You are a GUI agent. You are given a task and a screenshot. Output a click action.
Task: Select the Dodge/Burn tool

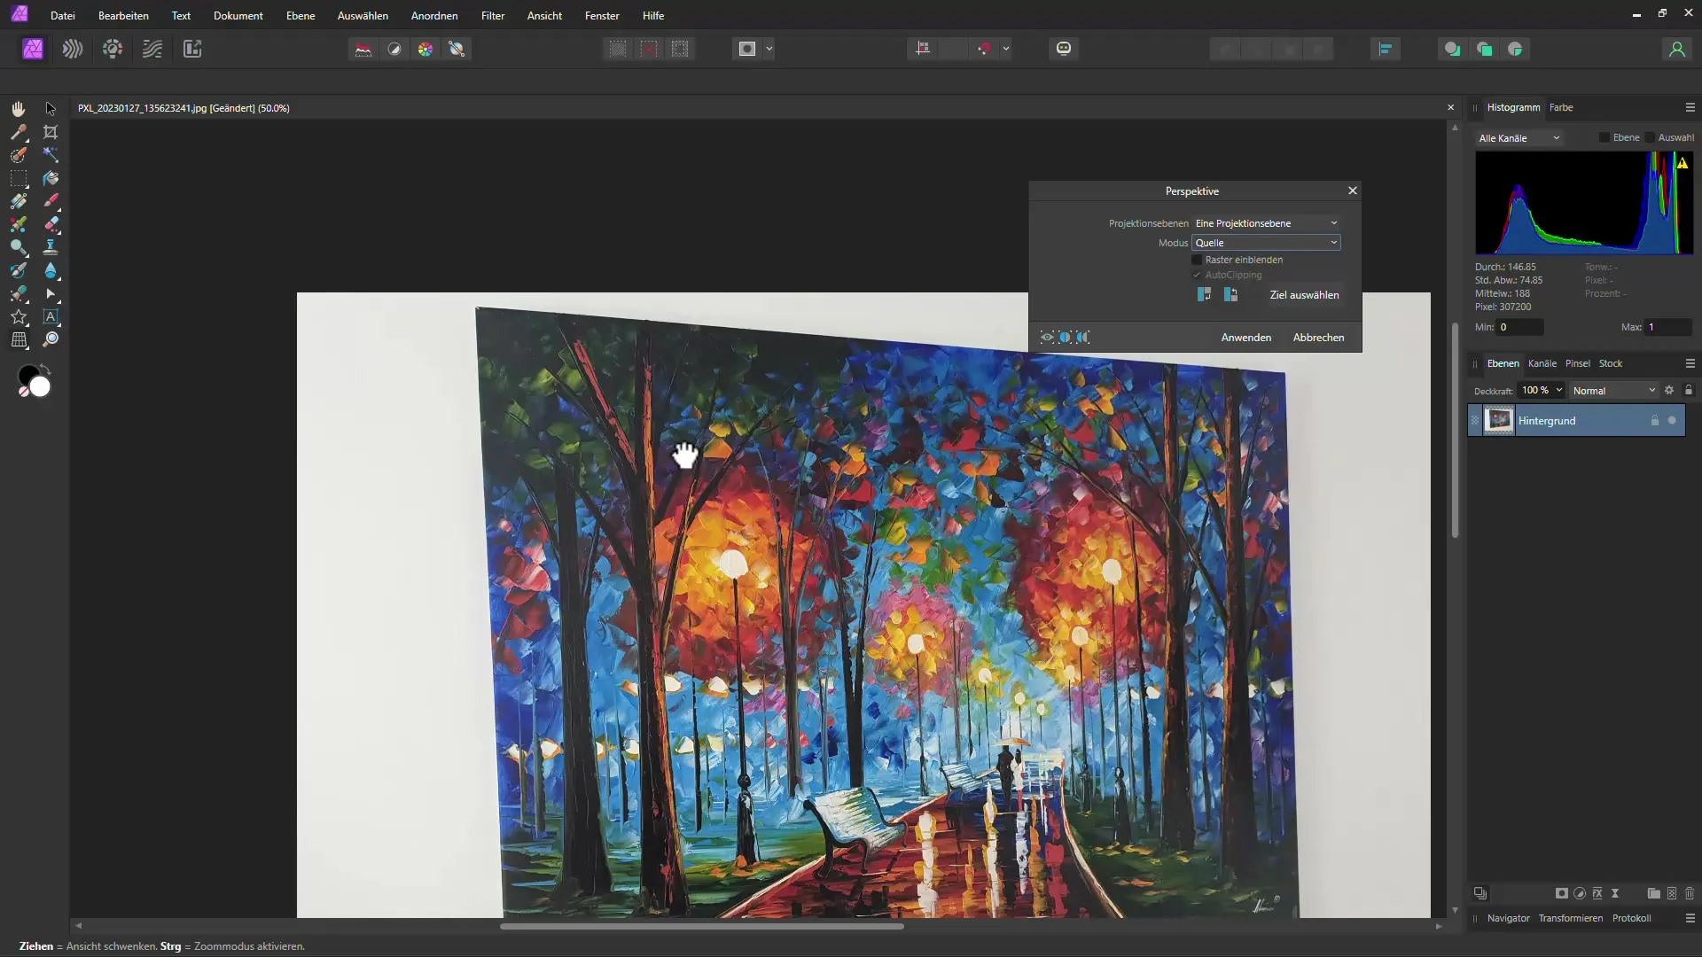[x=18, y=246]
